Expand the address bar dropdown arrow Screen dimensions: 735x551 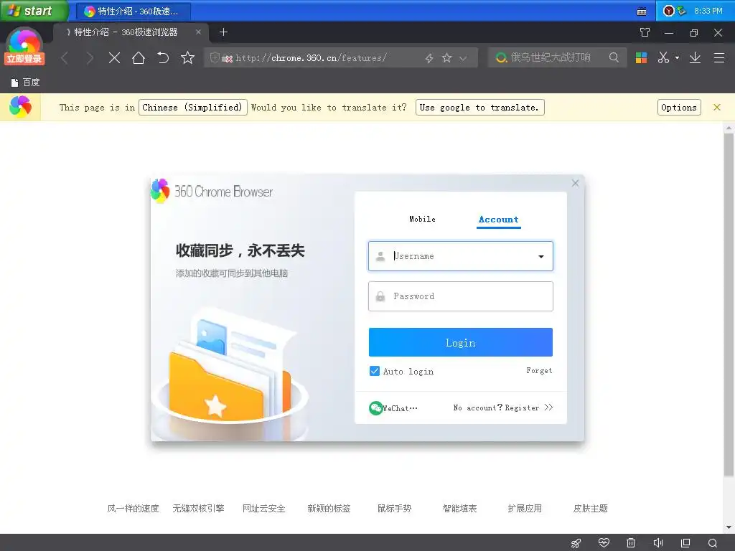click(463, 58)
